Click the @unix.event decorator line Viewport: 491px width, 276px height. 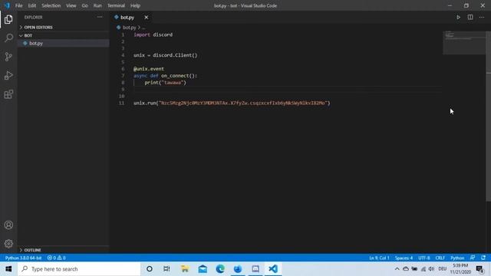tap(149, 69)
